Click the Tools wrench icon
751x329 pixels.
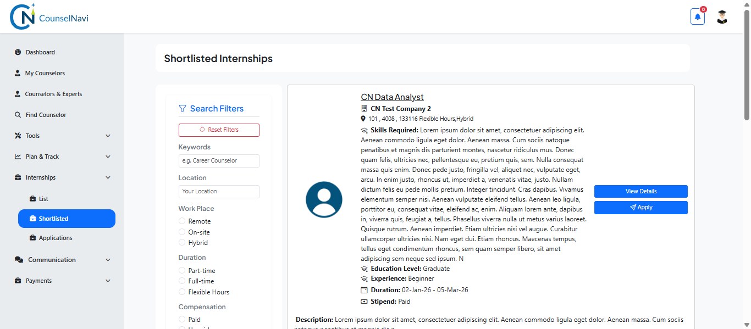click(x=17, y=136)
